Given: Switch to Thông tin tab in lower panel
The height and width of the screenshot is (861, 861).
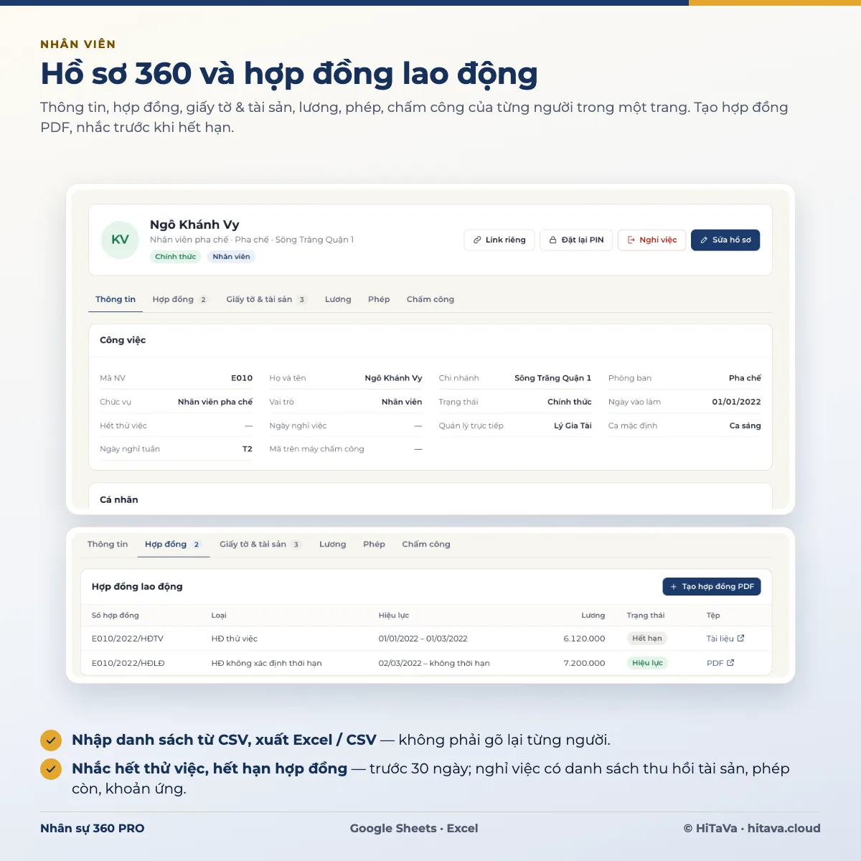Looking at the screenshot, I should coord(108,545).
